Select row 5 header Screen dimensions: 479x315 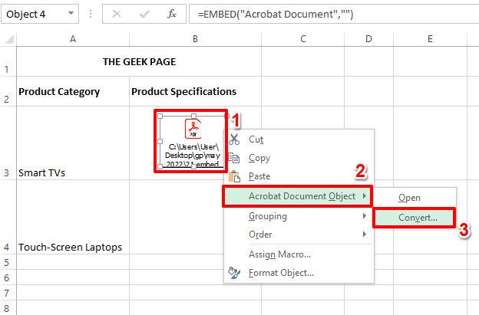tap(8, 262)
